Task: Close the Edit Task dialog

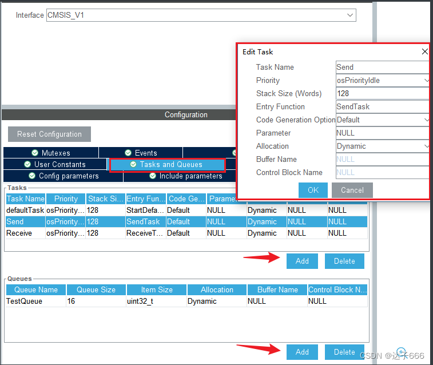Action: (425, 51)
